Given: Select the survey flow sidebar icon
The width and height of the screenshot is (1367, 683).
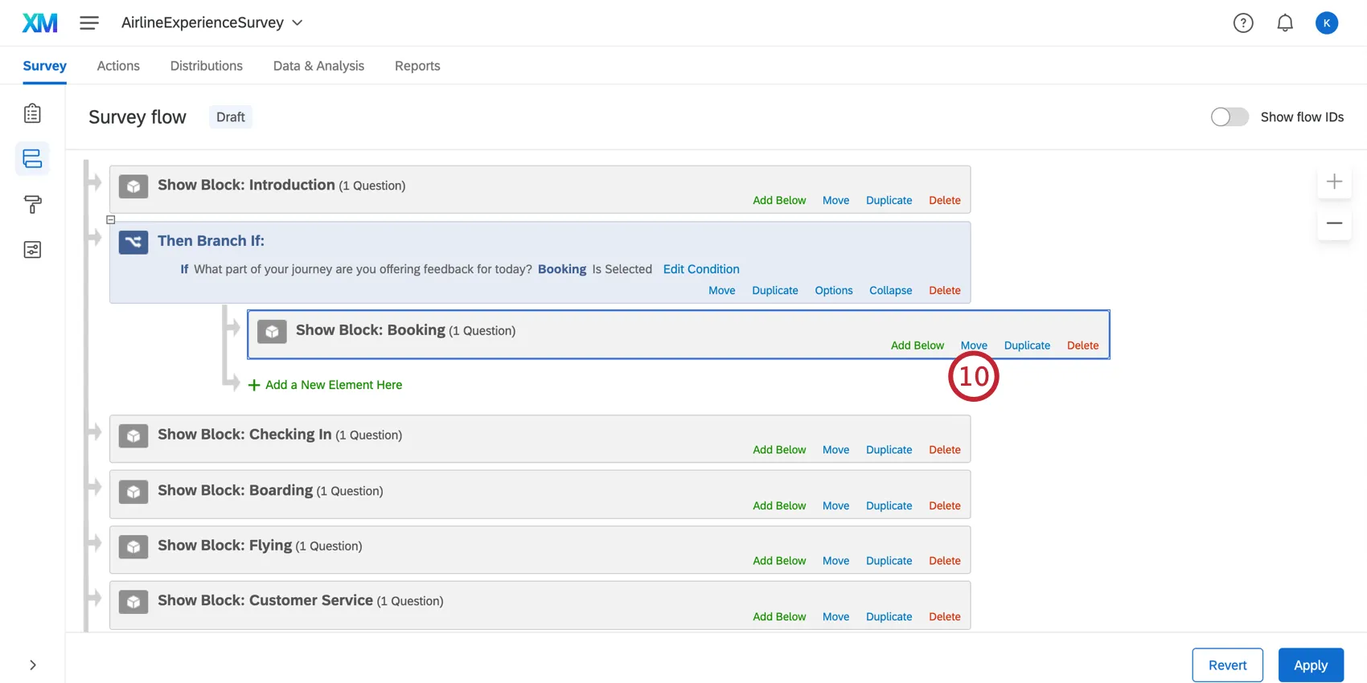Looking at the screenshot, I should pyautogui.click(x=32, y=158).
